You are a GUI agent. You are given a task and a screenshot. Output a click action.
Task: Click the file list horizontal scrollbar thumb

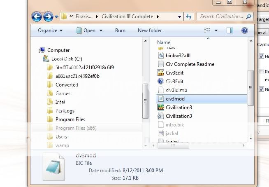tap(173, 146)
